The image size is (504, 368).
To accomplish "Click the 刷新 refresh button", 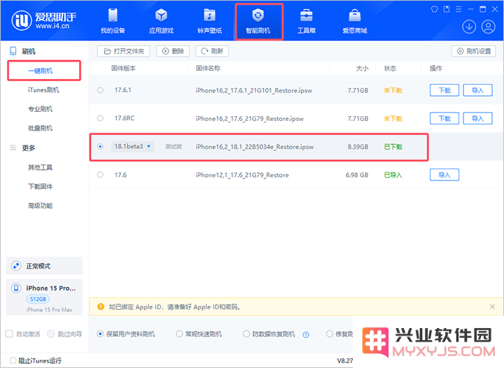I will click(212, 51).
